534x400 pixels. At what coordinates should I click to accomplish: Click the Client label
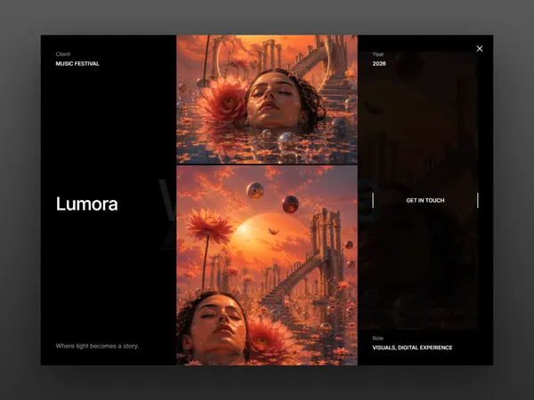coord(63,54)
